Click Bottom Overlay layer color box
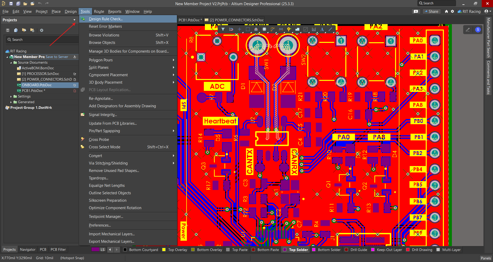 193,250
